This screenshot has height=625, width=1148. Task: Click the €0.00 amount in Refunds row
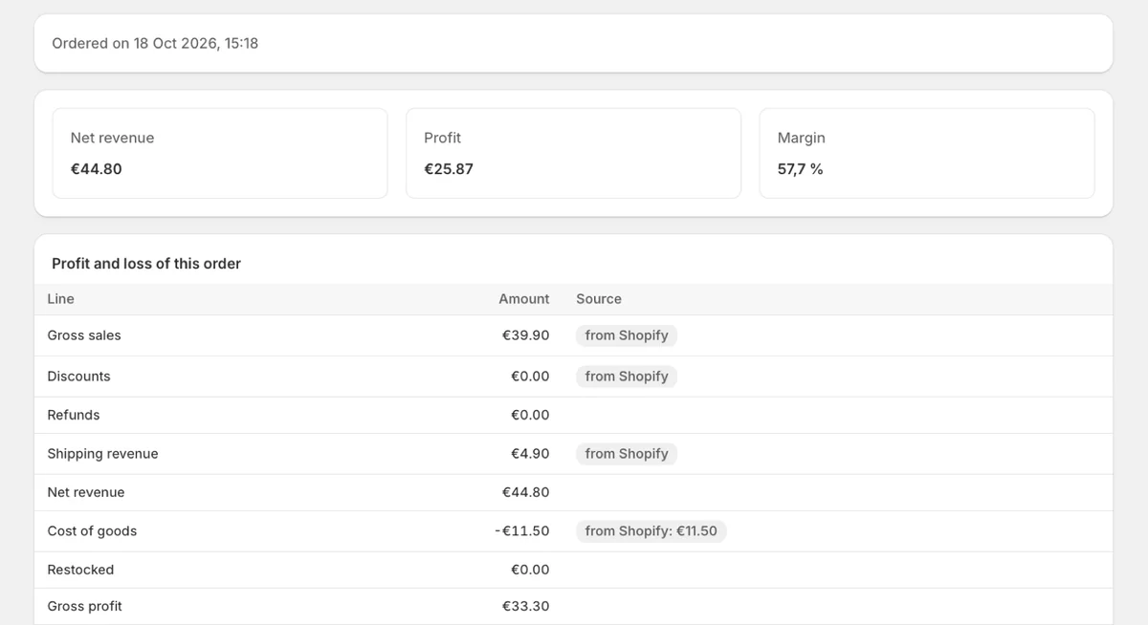click(x=530, y=415)
